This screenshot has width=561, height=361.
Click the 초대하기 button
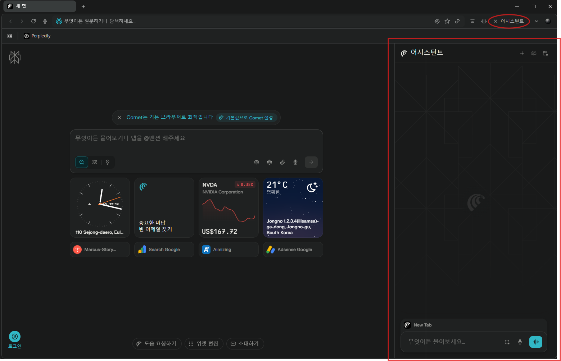pos(245,344)
